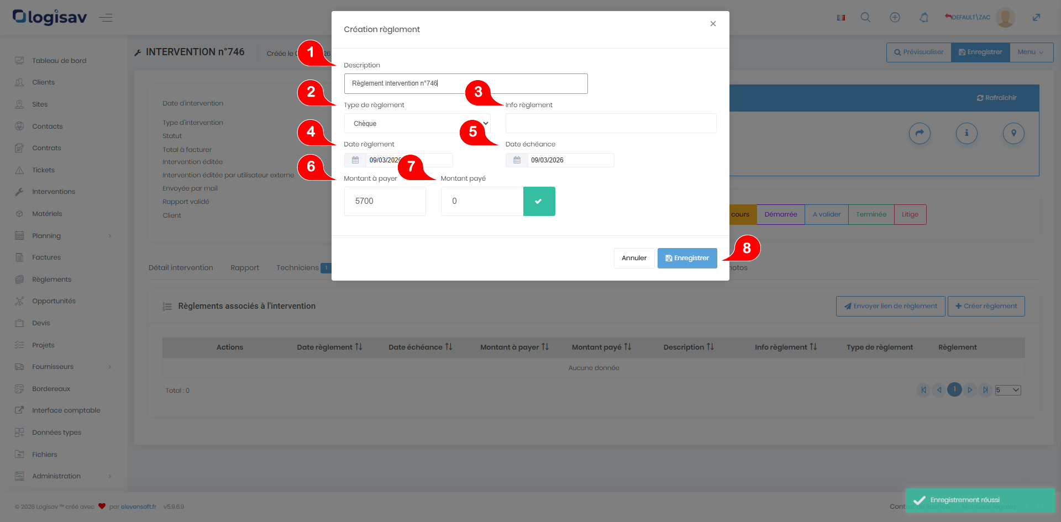Switch to the Rapport tab
Image resolution: width=1061 pixels, height=522 pixels.
tap(244, 268)
